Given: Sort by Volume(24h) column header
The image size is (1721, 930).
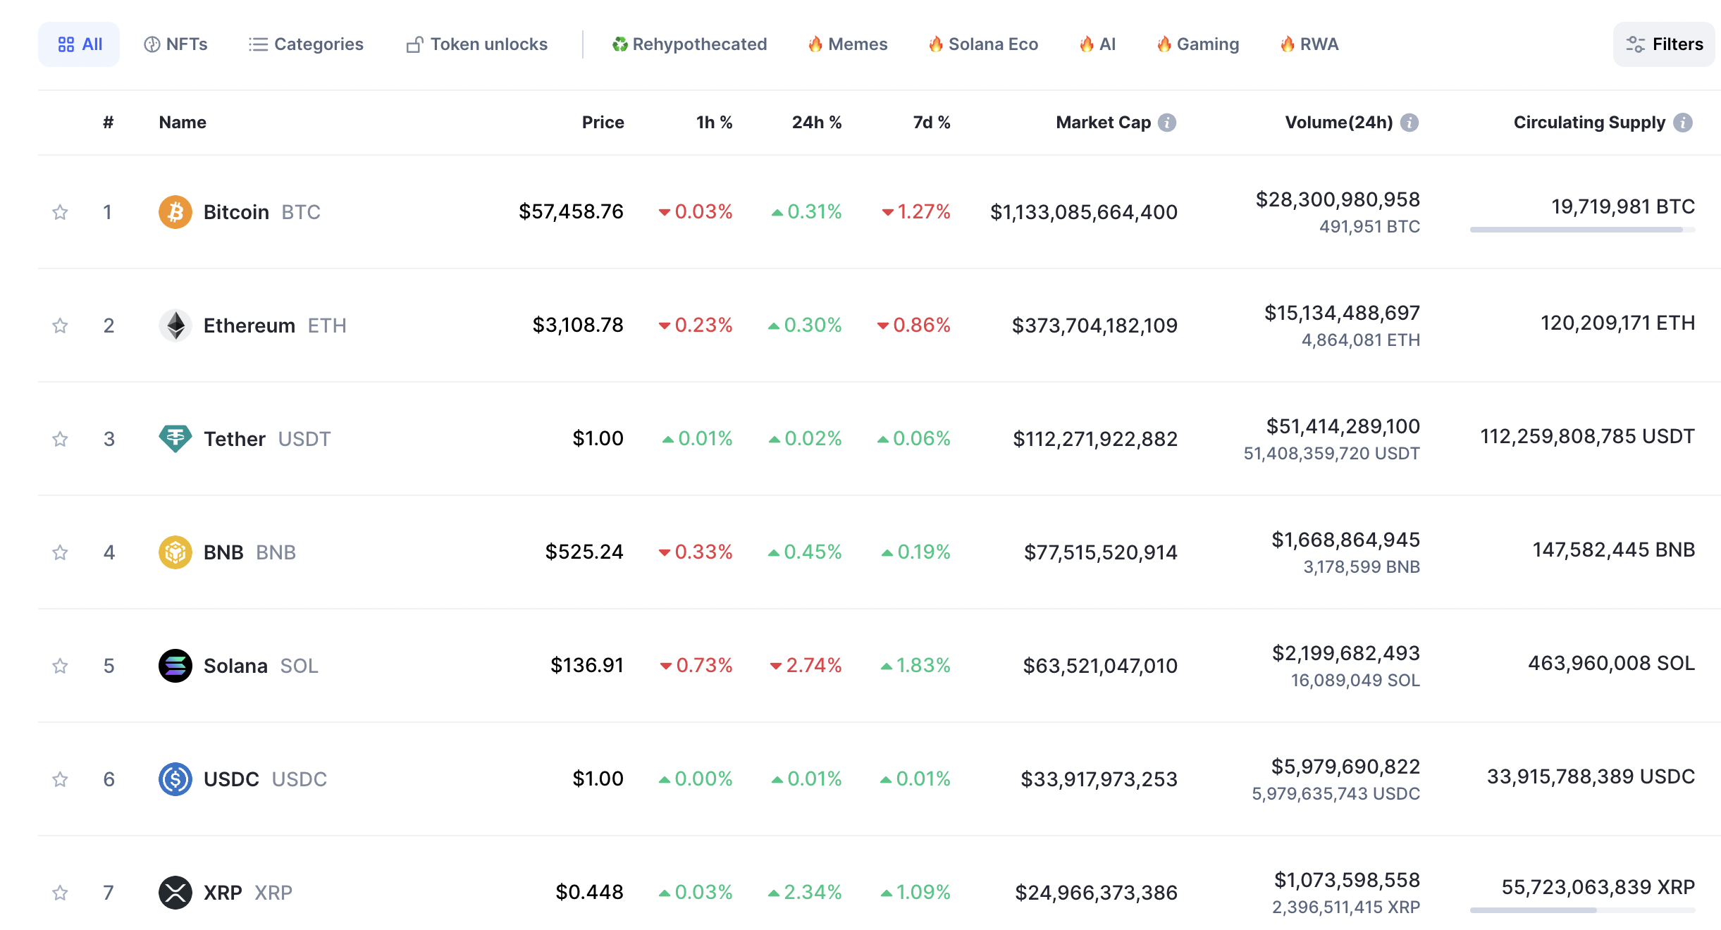Looking at the screenshot, I should pyautogui.click(x=1339, y=123).
